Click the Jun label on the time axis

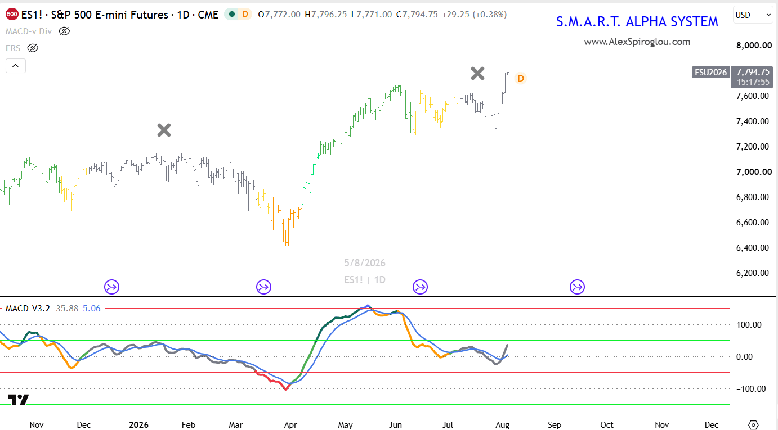click(x=395, y=425)
